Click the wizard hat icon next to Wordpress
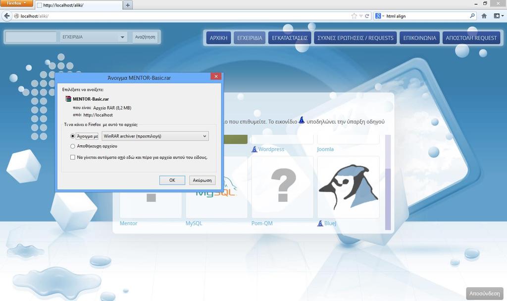Image resolution: width=507 pixels, height=301 pixels. point(254,149)
